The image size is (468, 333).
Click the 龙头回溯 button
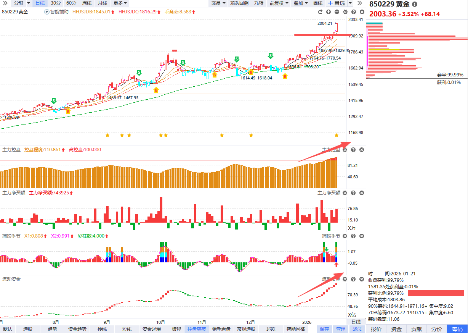tap(239, 3)
